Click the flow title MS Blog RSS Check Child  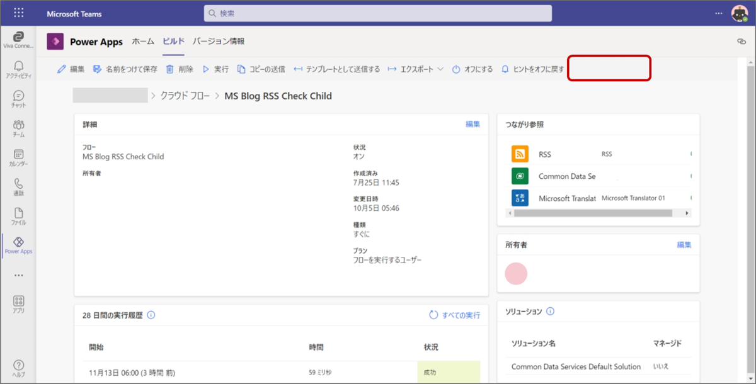278,96
